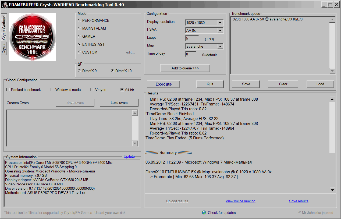Screen dimensions: 341x219
Task: Enable Windowed mode checkbox
Action: [x=52, y=90]
